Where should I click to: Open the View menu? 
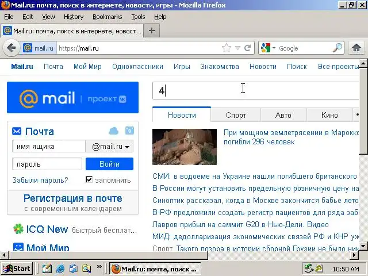point(48,17)
